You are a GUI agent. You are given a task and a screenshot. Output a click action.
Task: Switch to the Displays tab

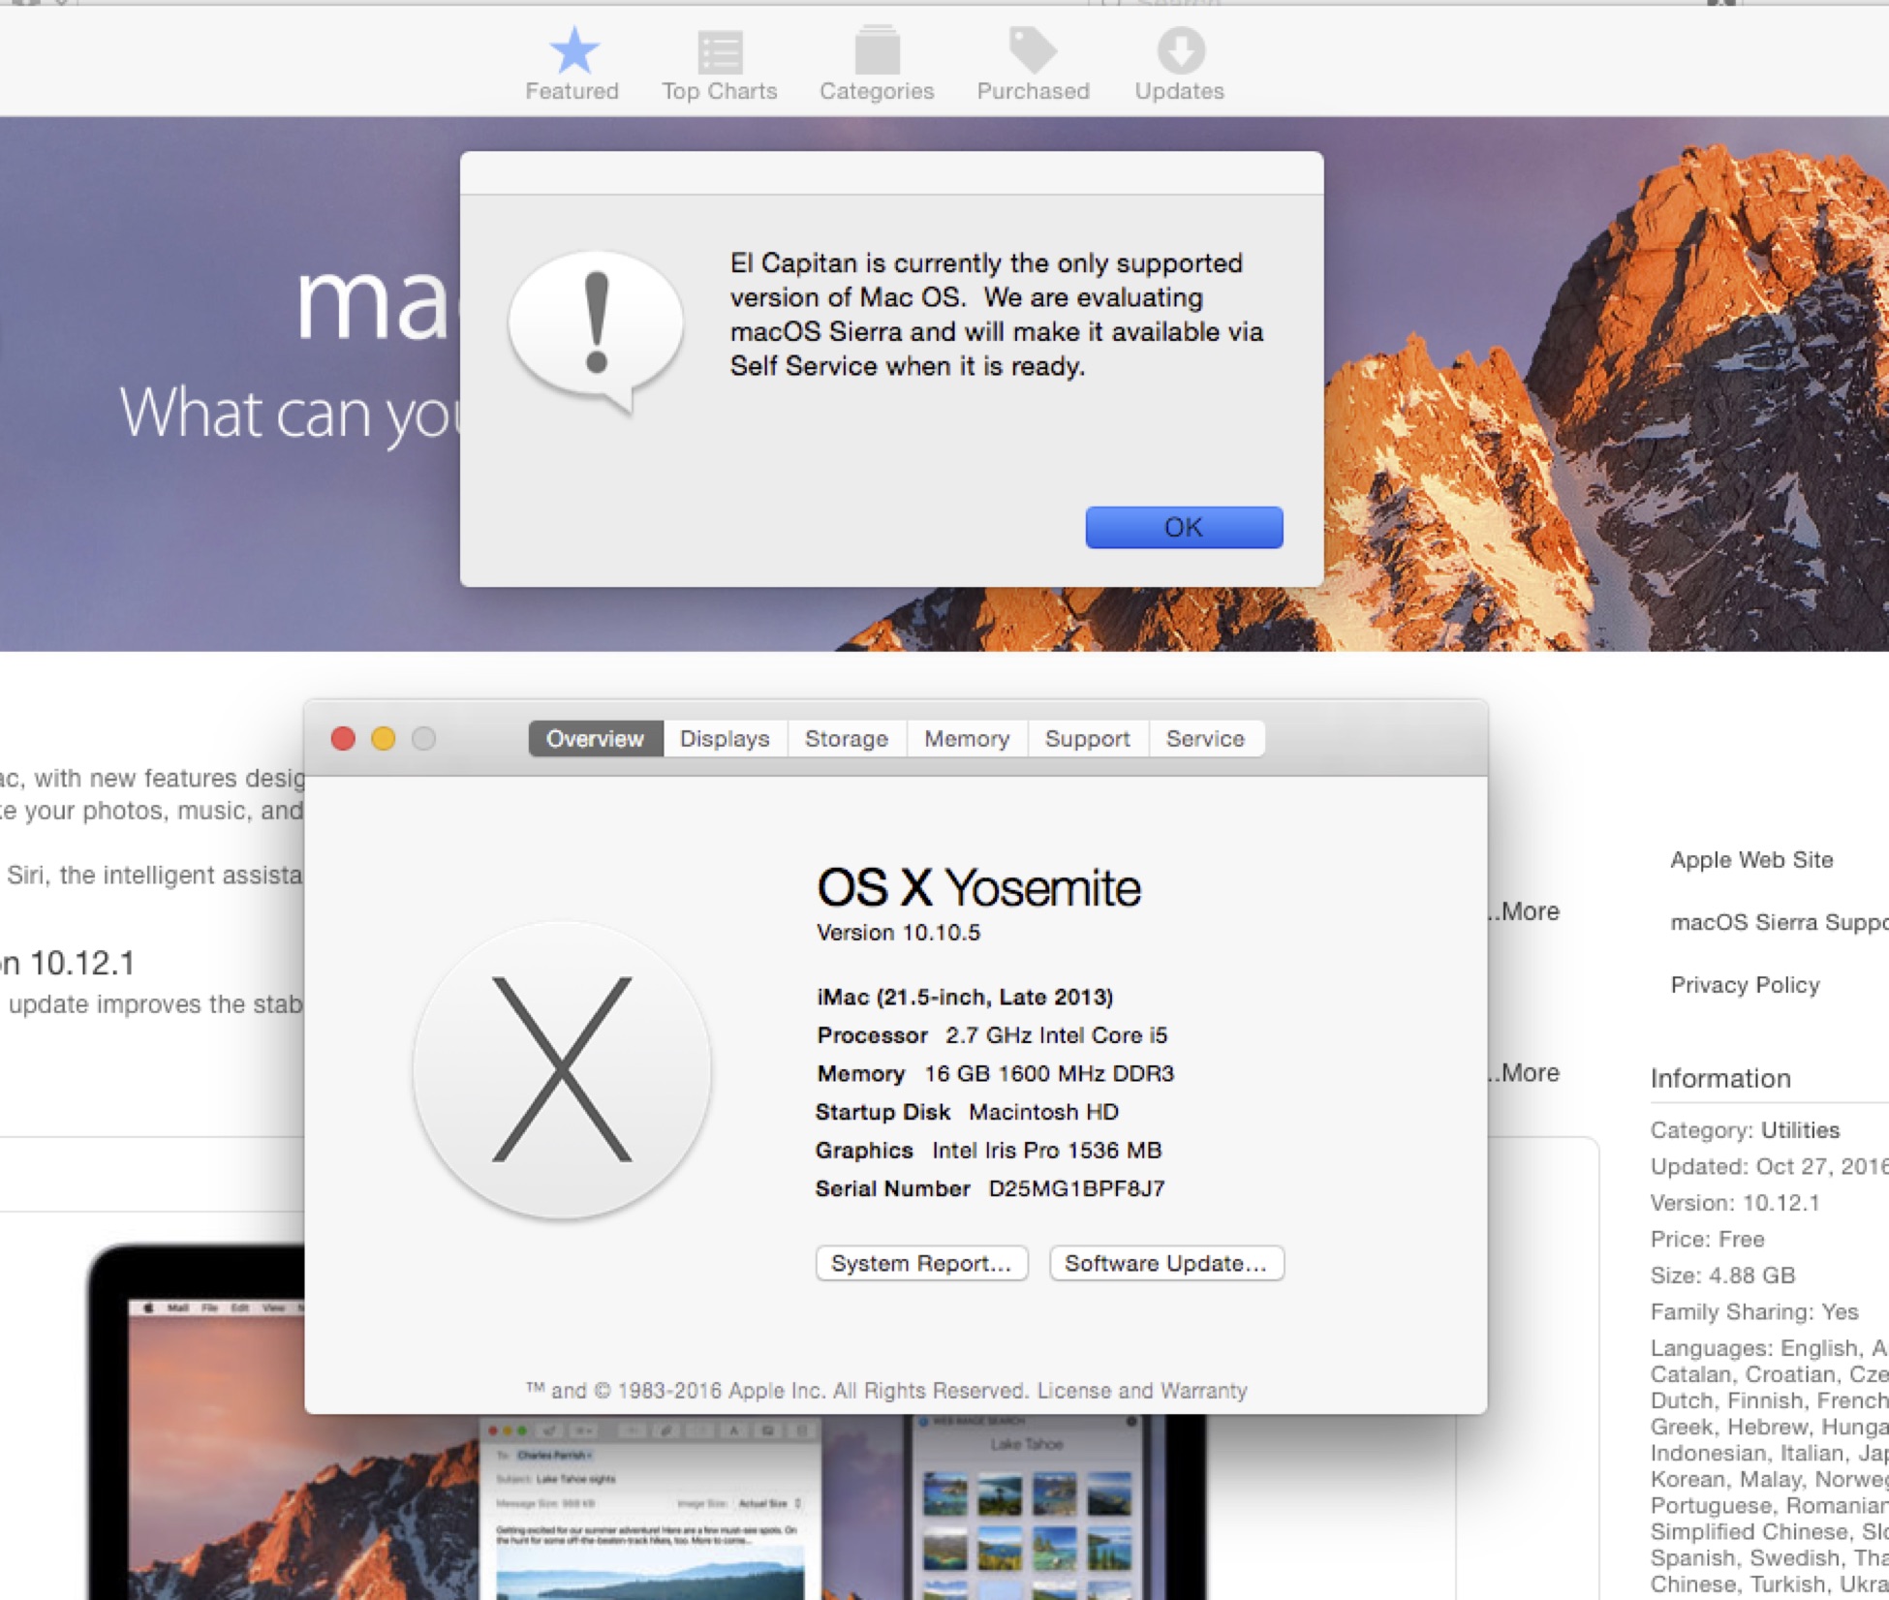(725, 739)
